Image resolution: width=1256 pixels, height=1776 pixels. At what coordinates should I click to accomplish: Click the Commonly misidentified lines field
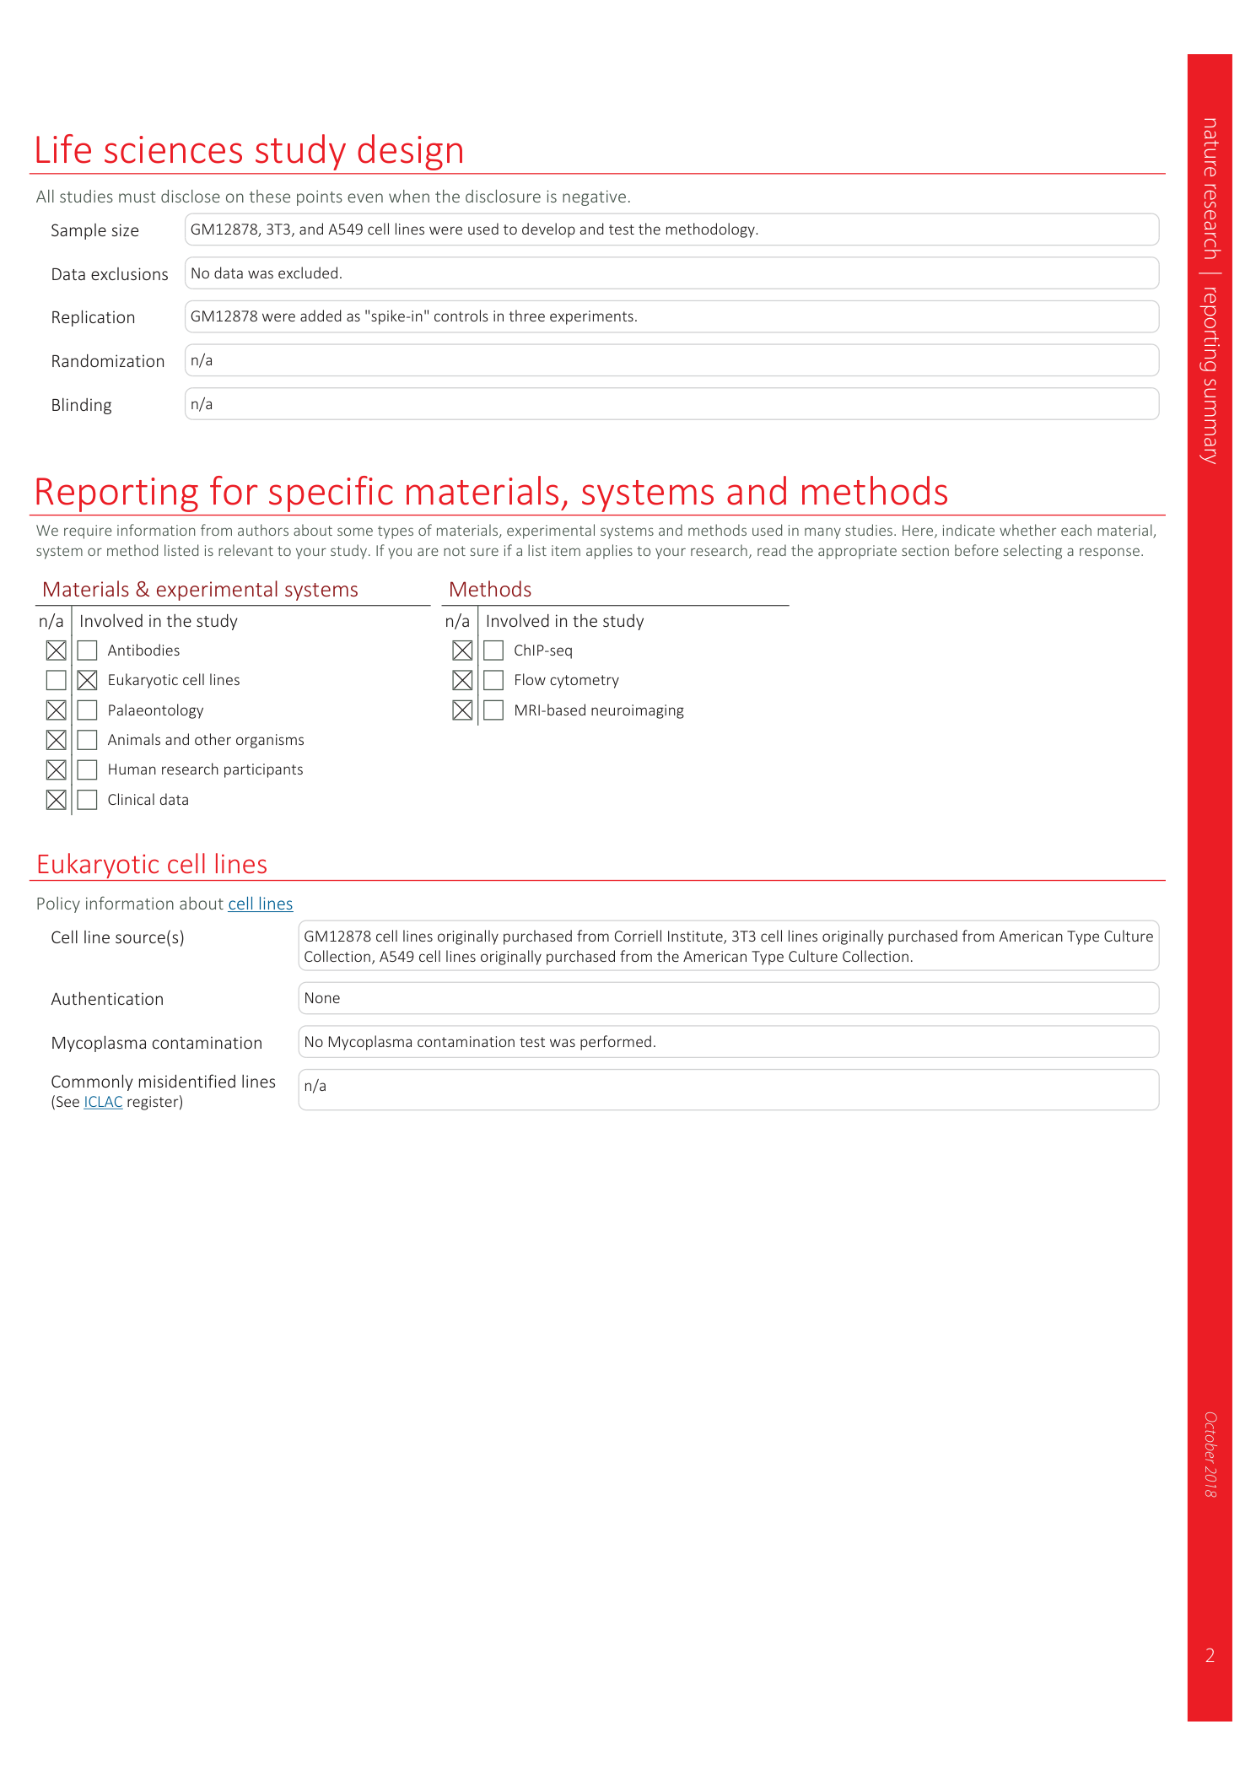(x=729, y=1090)
